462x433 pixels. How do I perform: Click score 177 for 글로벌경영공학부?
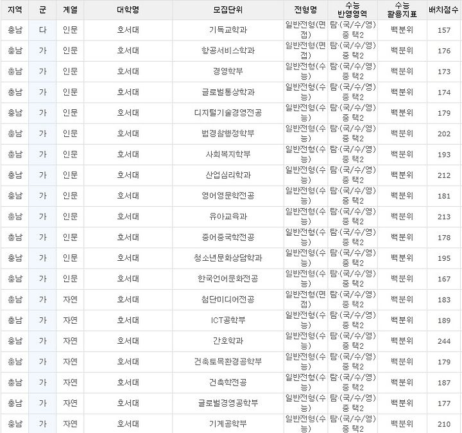[444, 403]
